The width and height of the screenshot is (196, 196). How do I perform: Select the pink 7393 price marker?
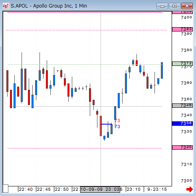182,29
